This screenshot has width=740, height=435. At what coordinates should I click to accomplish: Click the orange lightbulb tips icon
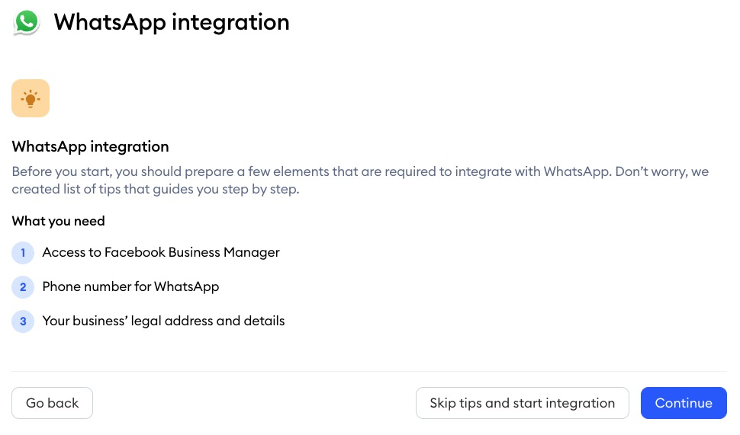click(x=31, y=98)
